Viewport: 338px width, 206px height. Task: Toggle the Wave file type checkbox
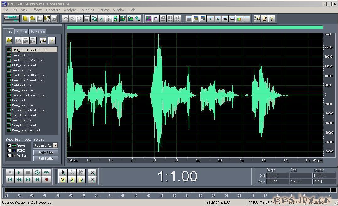(9, 145)
